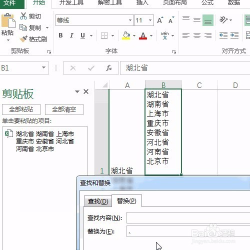Click the 替换为 input field

188,231
